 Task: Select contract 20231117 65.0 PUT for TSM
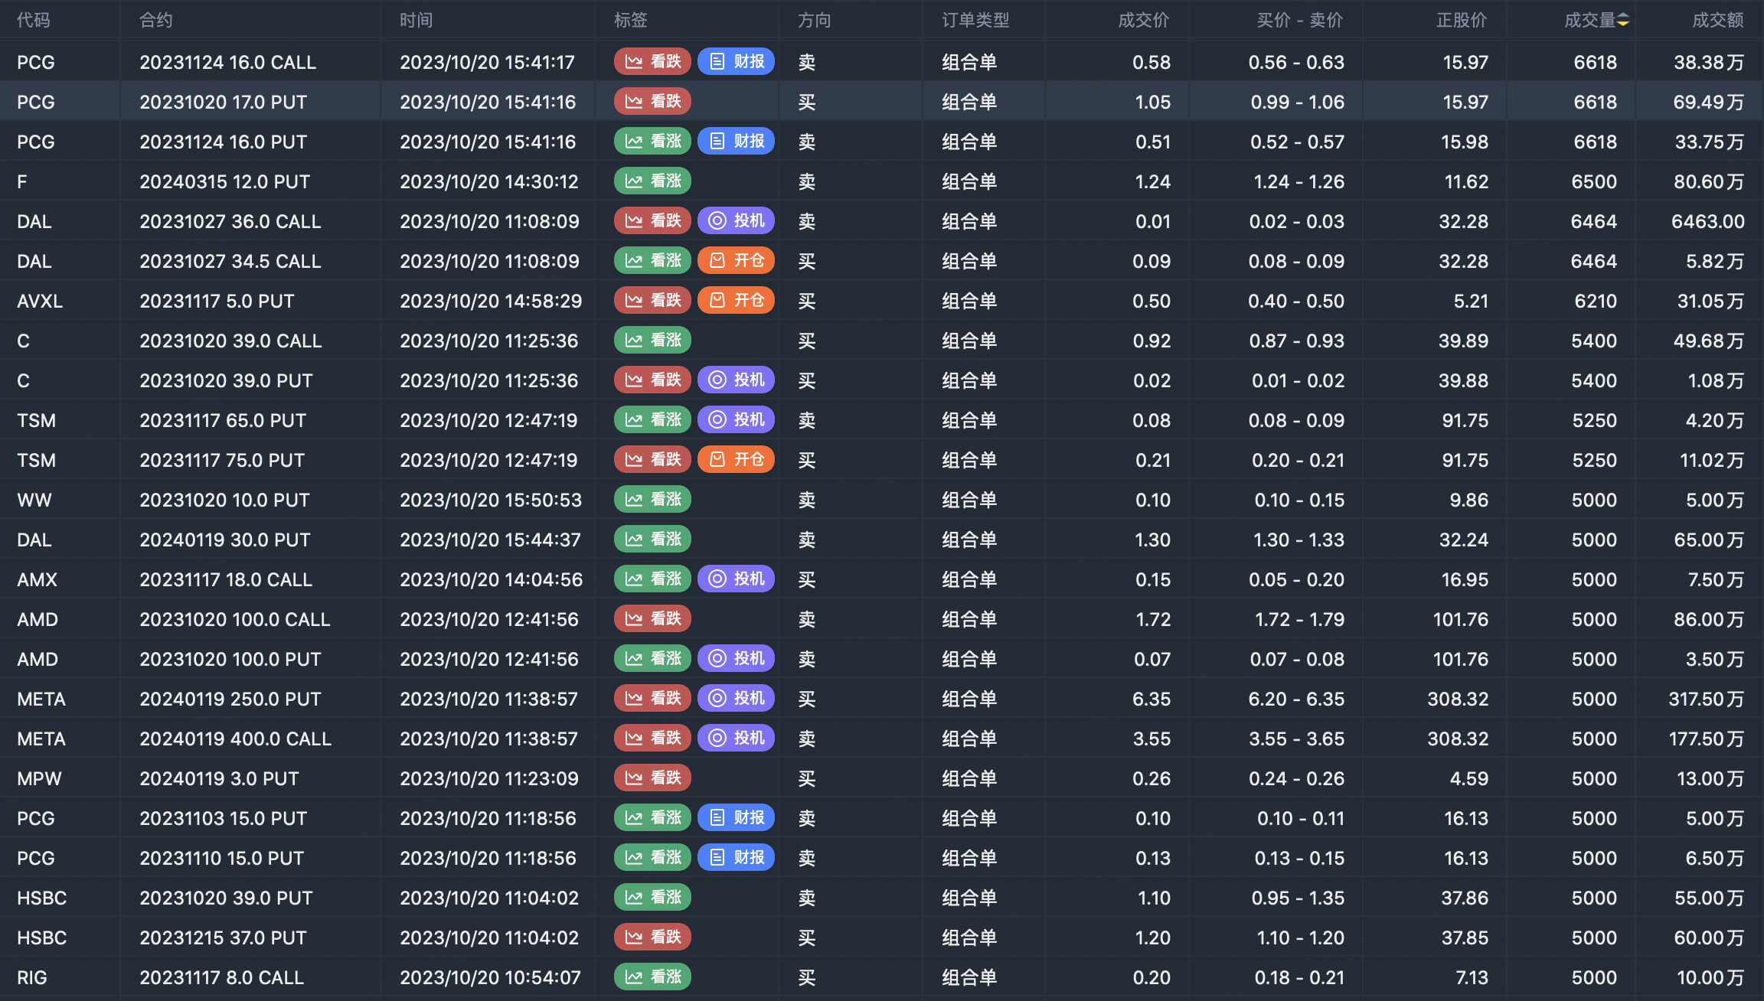[x=223, y=420]
